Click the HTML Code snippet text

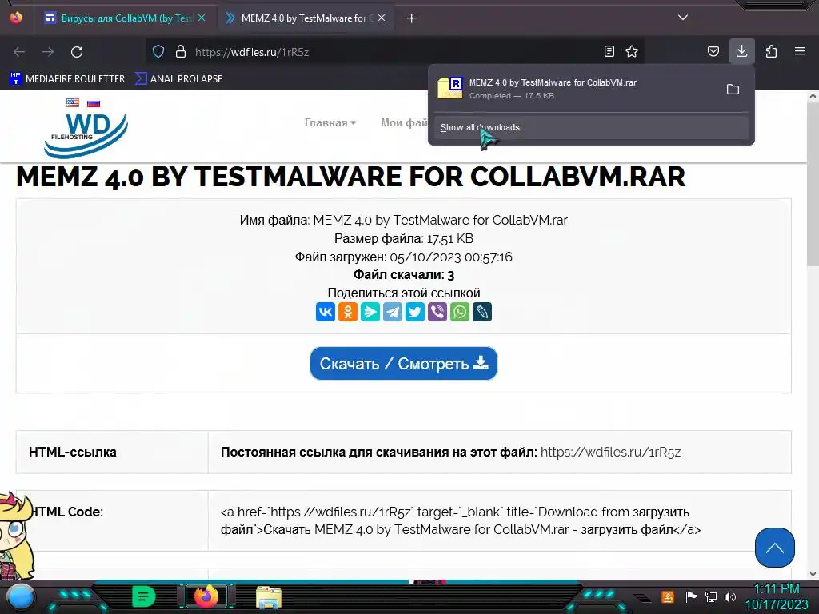tap(461, 520)
